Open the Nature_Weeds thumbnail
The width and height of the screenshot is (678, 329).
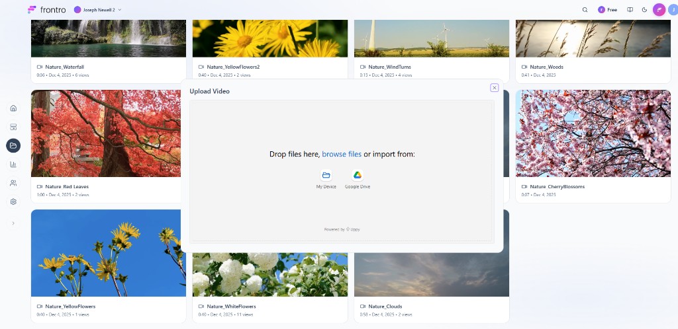point(593,38)
